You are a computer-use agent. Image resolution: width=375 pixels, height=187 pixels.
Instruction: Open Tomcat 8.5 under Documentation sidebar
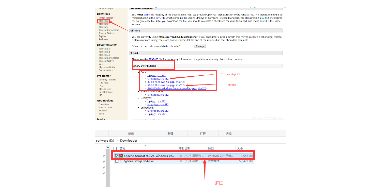(104, 52)
